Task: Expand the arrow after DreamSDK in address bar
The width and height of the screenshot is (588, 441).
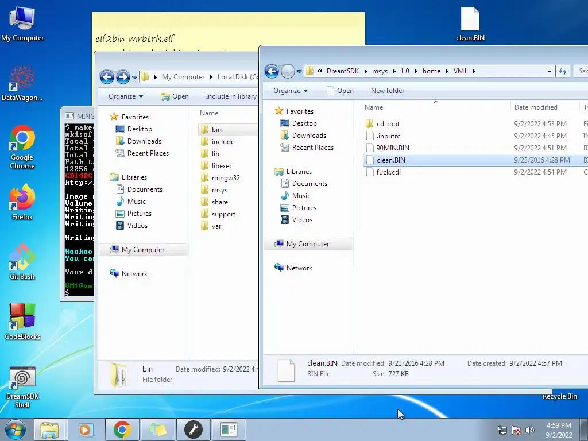Action: [366, 71]
